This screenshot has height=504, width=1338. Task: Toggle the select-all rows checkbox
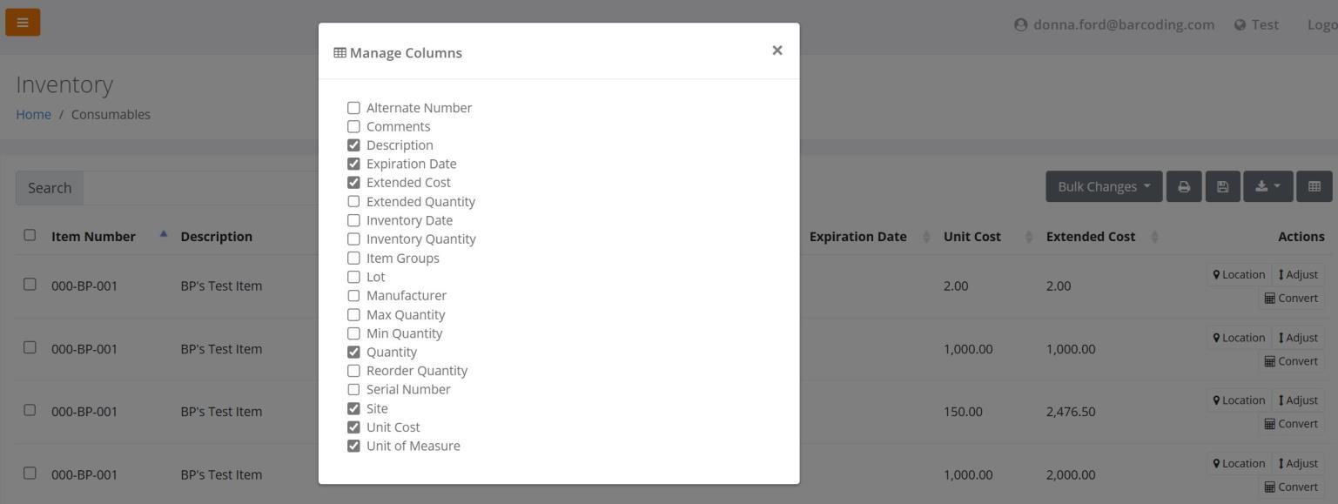click(30, 235)
